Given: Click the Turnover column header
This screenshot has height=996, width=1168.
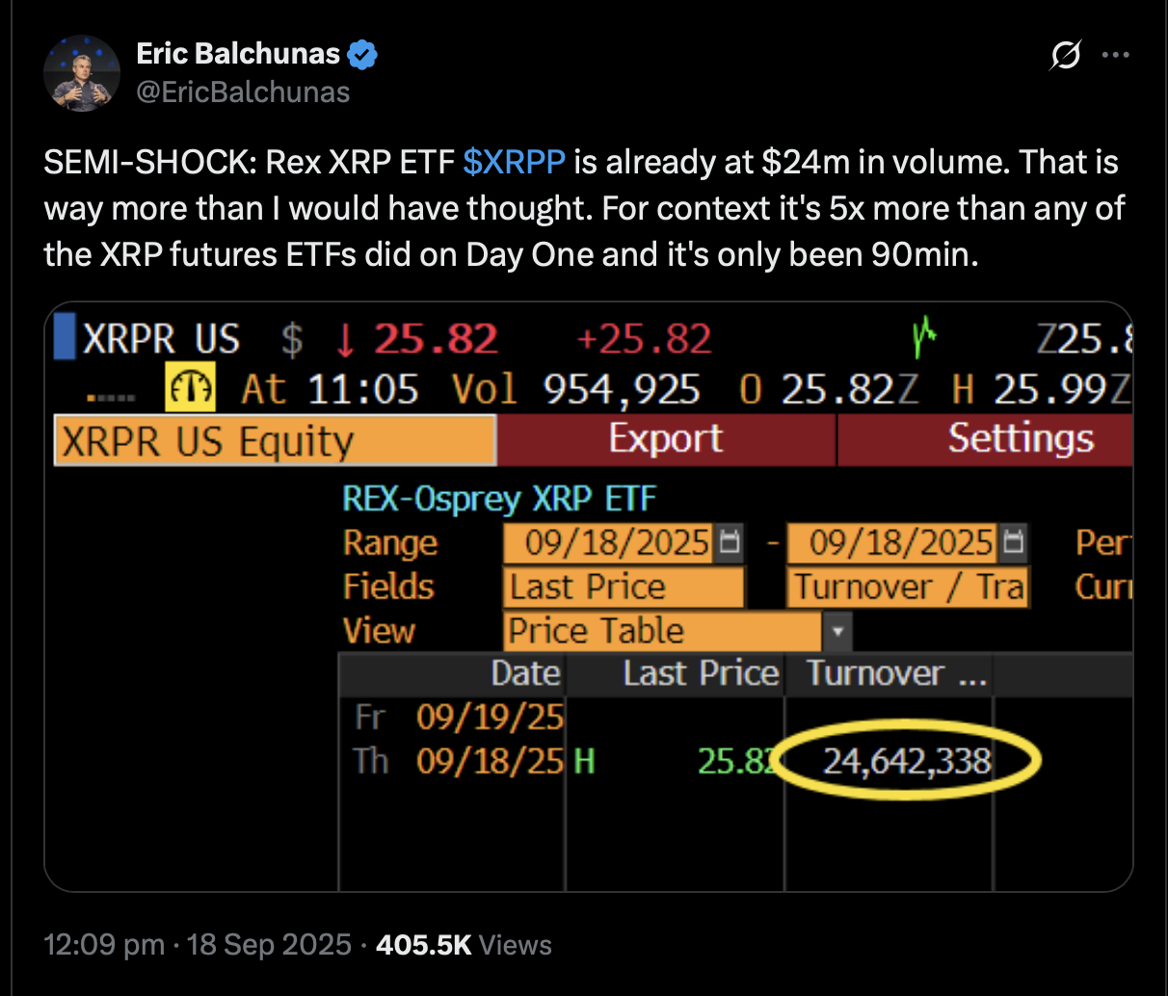Looking at the screenshot, I should pos(897,673).
